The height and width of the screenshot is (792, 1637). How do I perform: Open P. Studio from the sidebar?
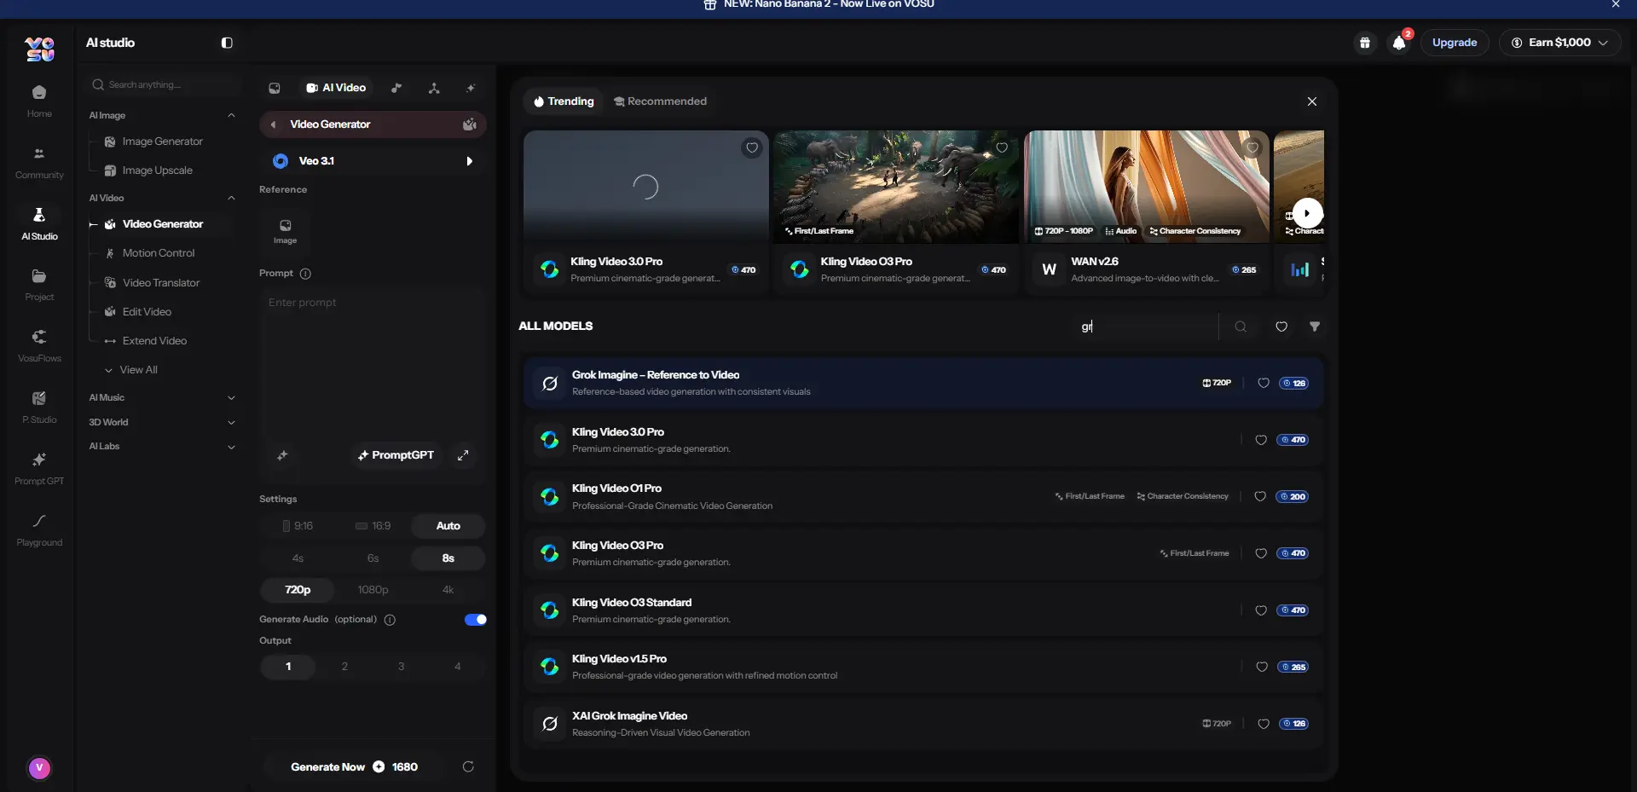pos(39,408)
